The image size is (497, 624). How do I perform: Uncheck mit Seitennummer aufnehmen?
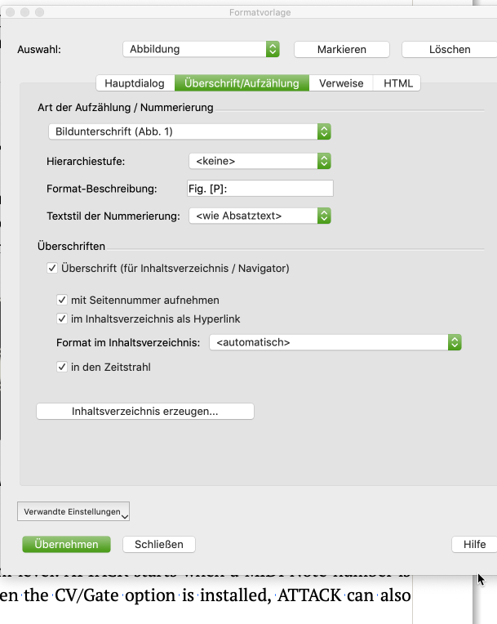tap(62, 300)
